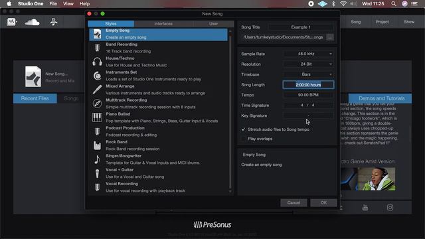Click the Vocal Recording microphone icon
This screenshot has height=239, width=425.
97,187
